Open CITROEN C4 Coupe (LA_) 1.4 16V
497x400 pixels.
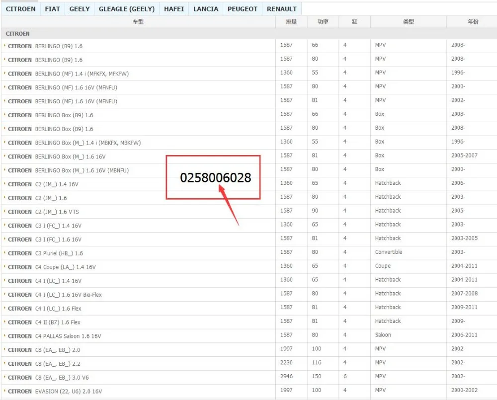click(x=52, y=267)
